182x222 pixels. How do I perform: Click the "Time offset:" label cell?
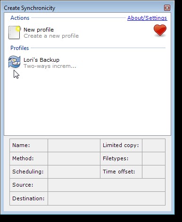[121, 172]
